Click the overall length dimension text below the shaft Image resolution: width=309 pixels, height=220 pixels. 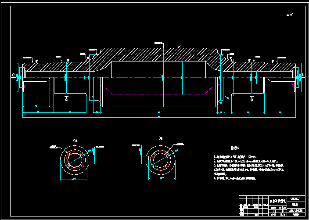click(159, 117)
